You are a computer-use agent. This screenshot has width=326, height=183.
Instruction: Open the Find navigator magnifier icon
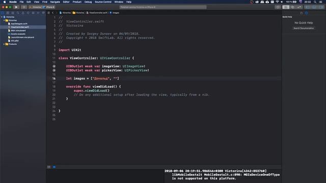(x=18, y=13)
